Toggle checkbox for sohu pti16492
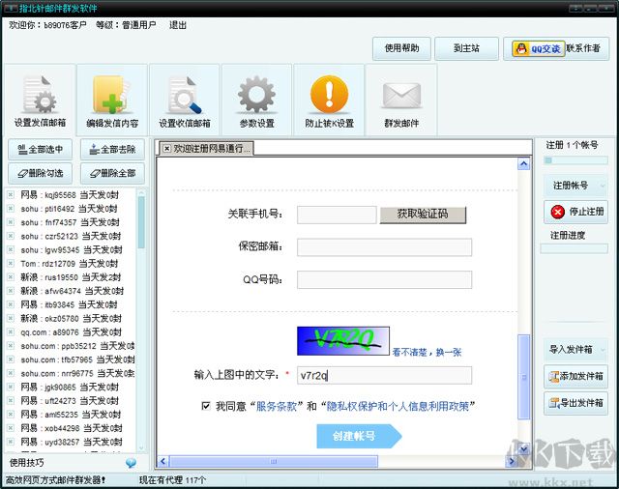The image size is (619, 489). click(11, 209)
